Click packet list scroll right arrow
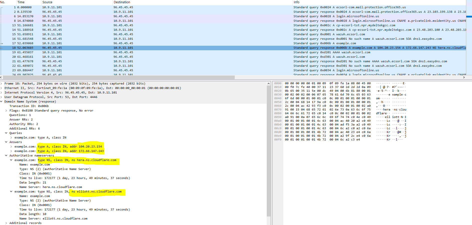 pyautogui.click(x=464, y=77)
